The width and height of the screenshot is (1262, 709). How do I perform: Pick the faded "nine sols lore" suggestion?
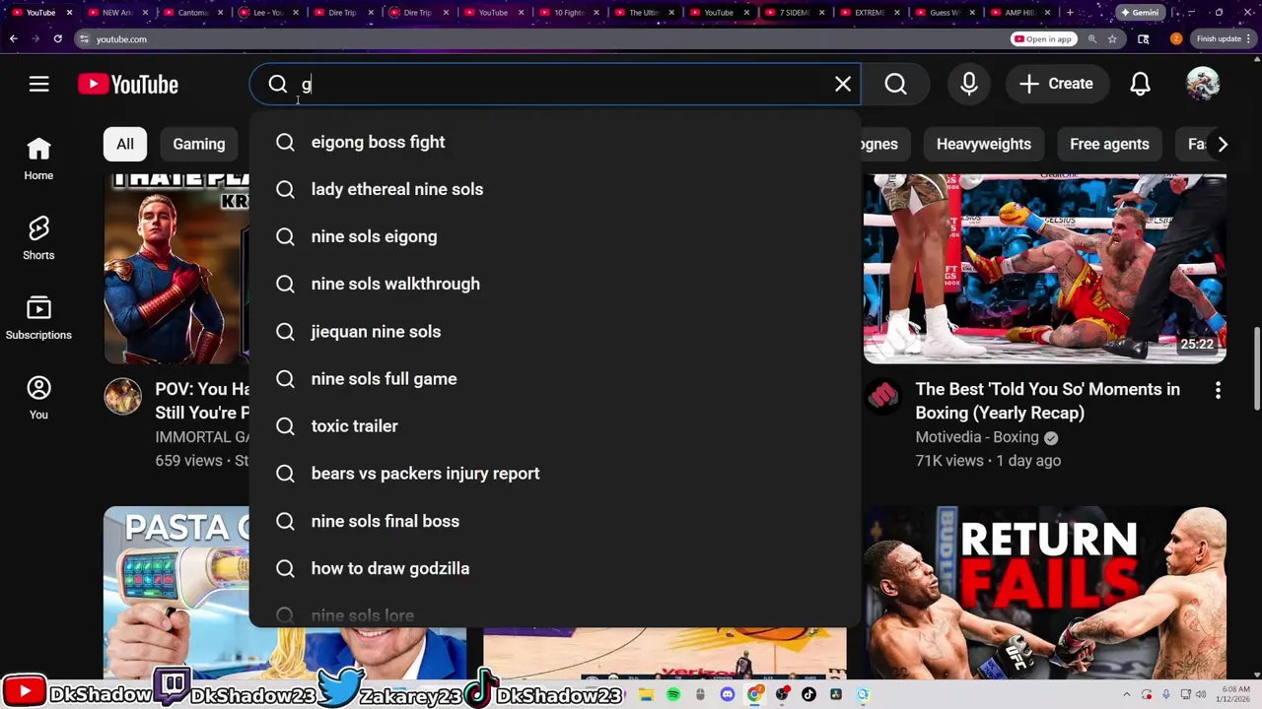pos(554,614)
